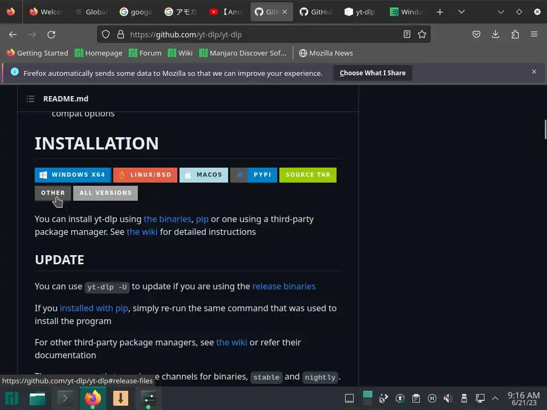Viewport: 547px width, 410px height.
Task: Open file manager from taskbar
Action: click(x=37, y=398)
